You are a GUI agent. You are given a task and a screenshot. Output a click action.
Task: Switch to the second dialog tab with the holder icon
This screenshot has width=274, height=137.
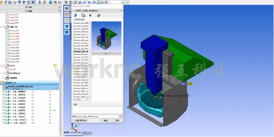[83, 15]
